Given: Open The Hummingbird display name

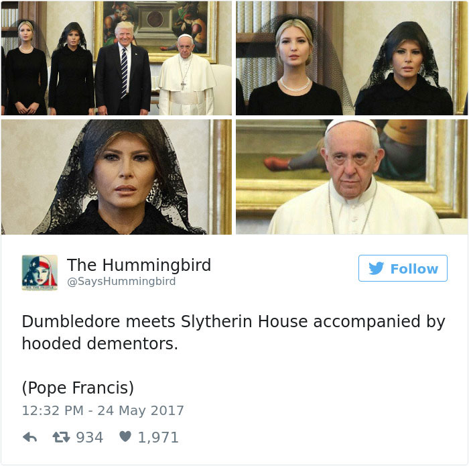Looking at the screenshot, I should pos(139,265).
